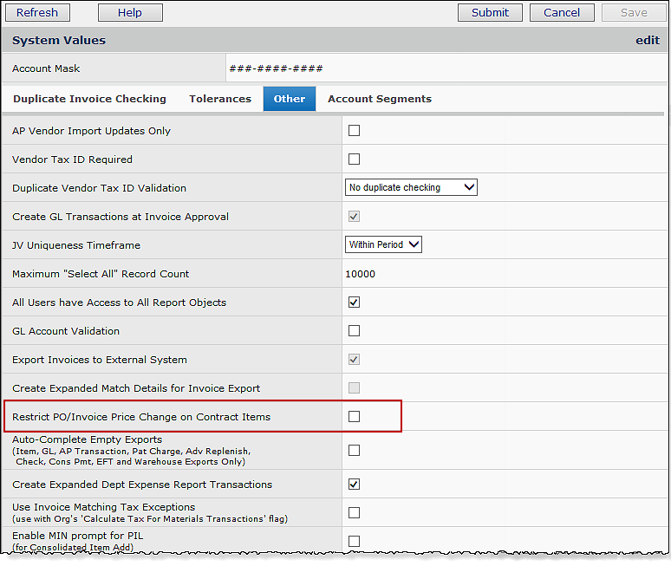Select the Other tab
Image resolution: width=671 pixels, height=566 pixels.
289,99
